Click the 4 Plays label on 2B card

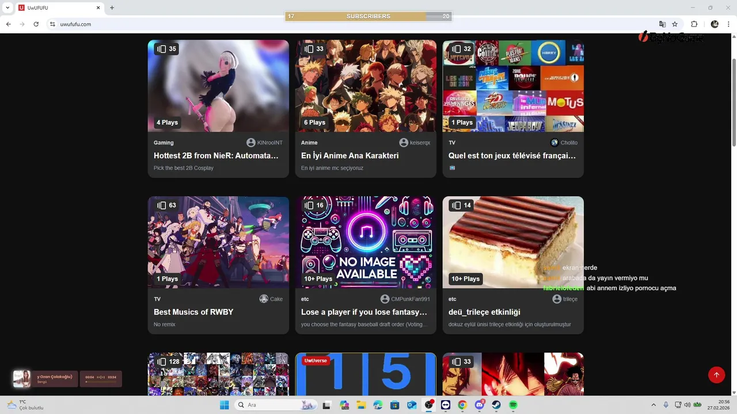click(167, 122)
